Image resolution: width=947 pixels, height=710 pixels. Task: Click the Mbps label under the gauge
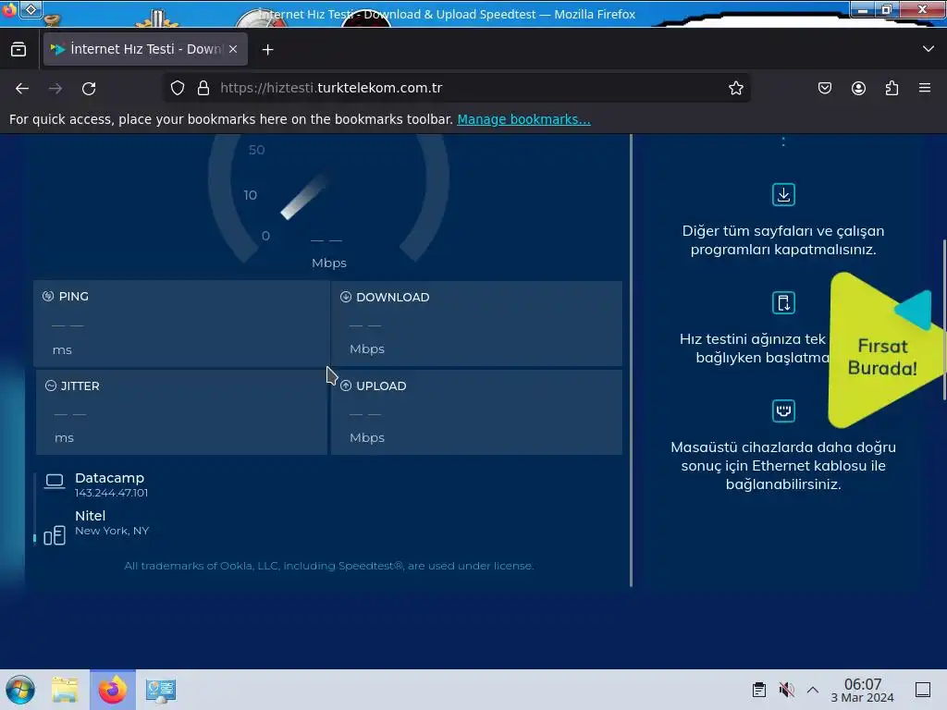[x=329, y=263]
